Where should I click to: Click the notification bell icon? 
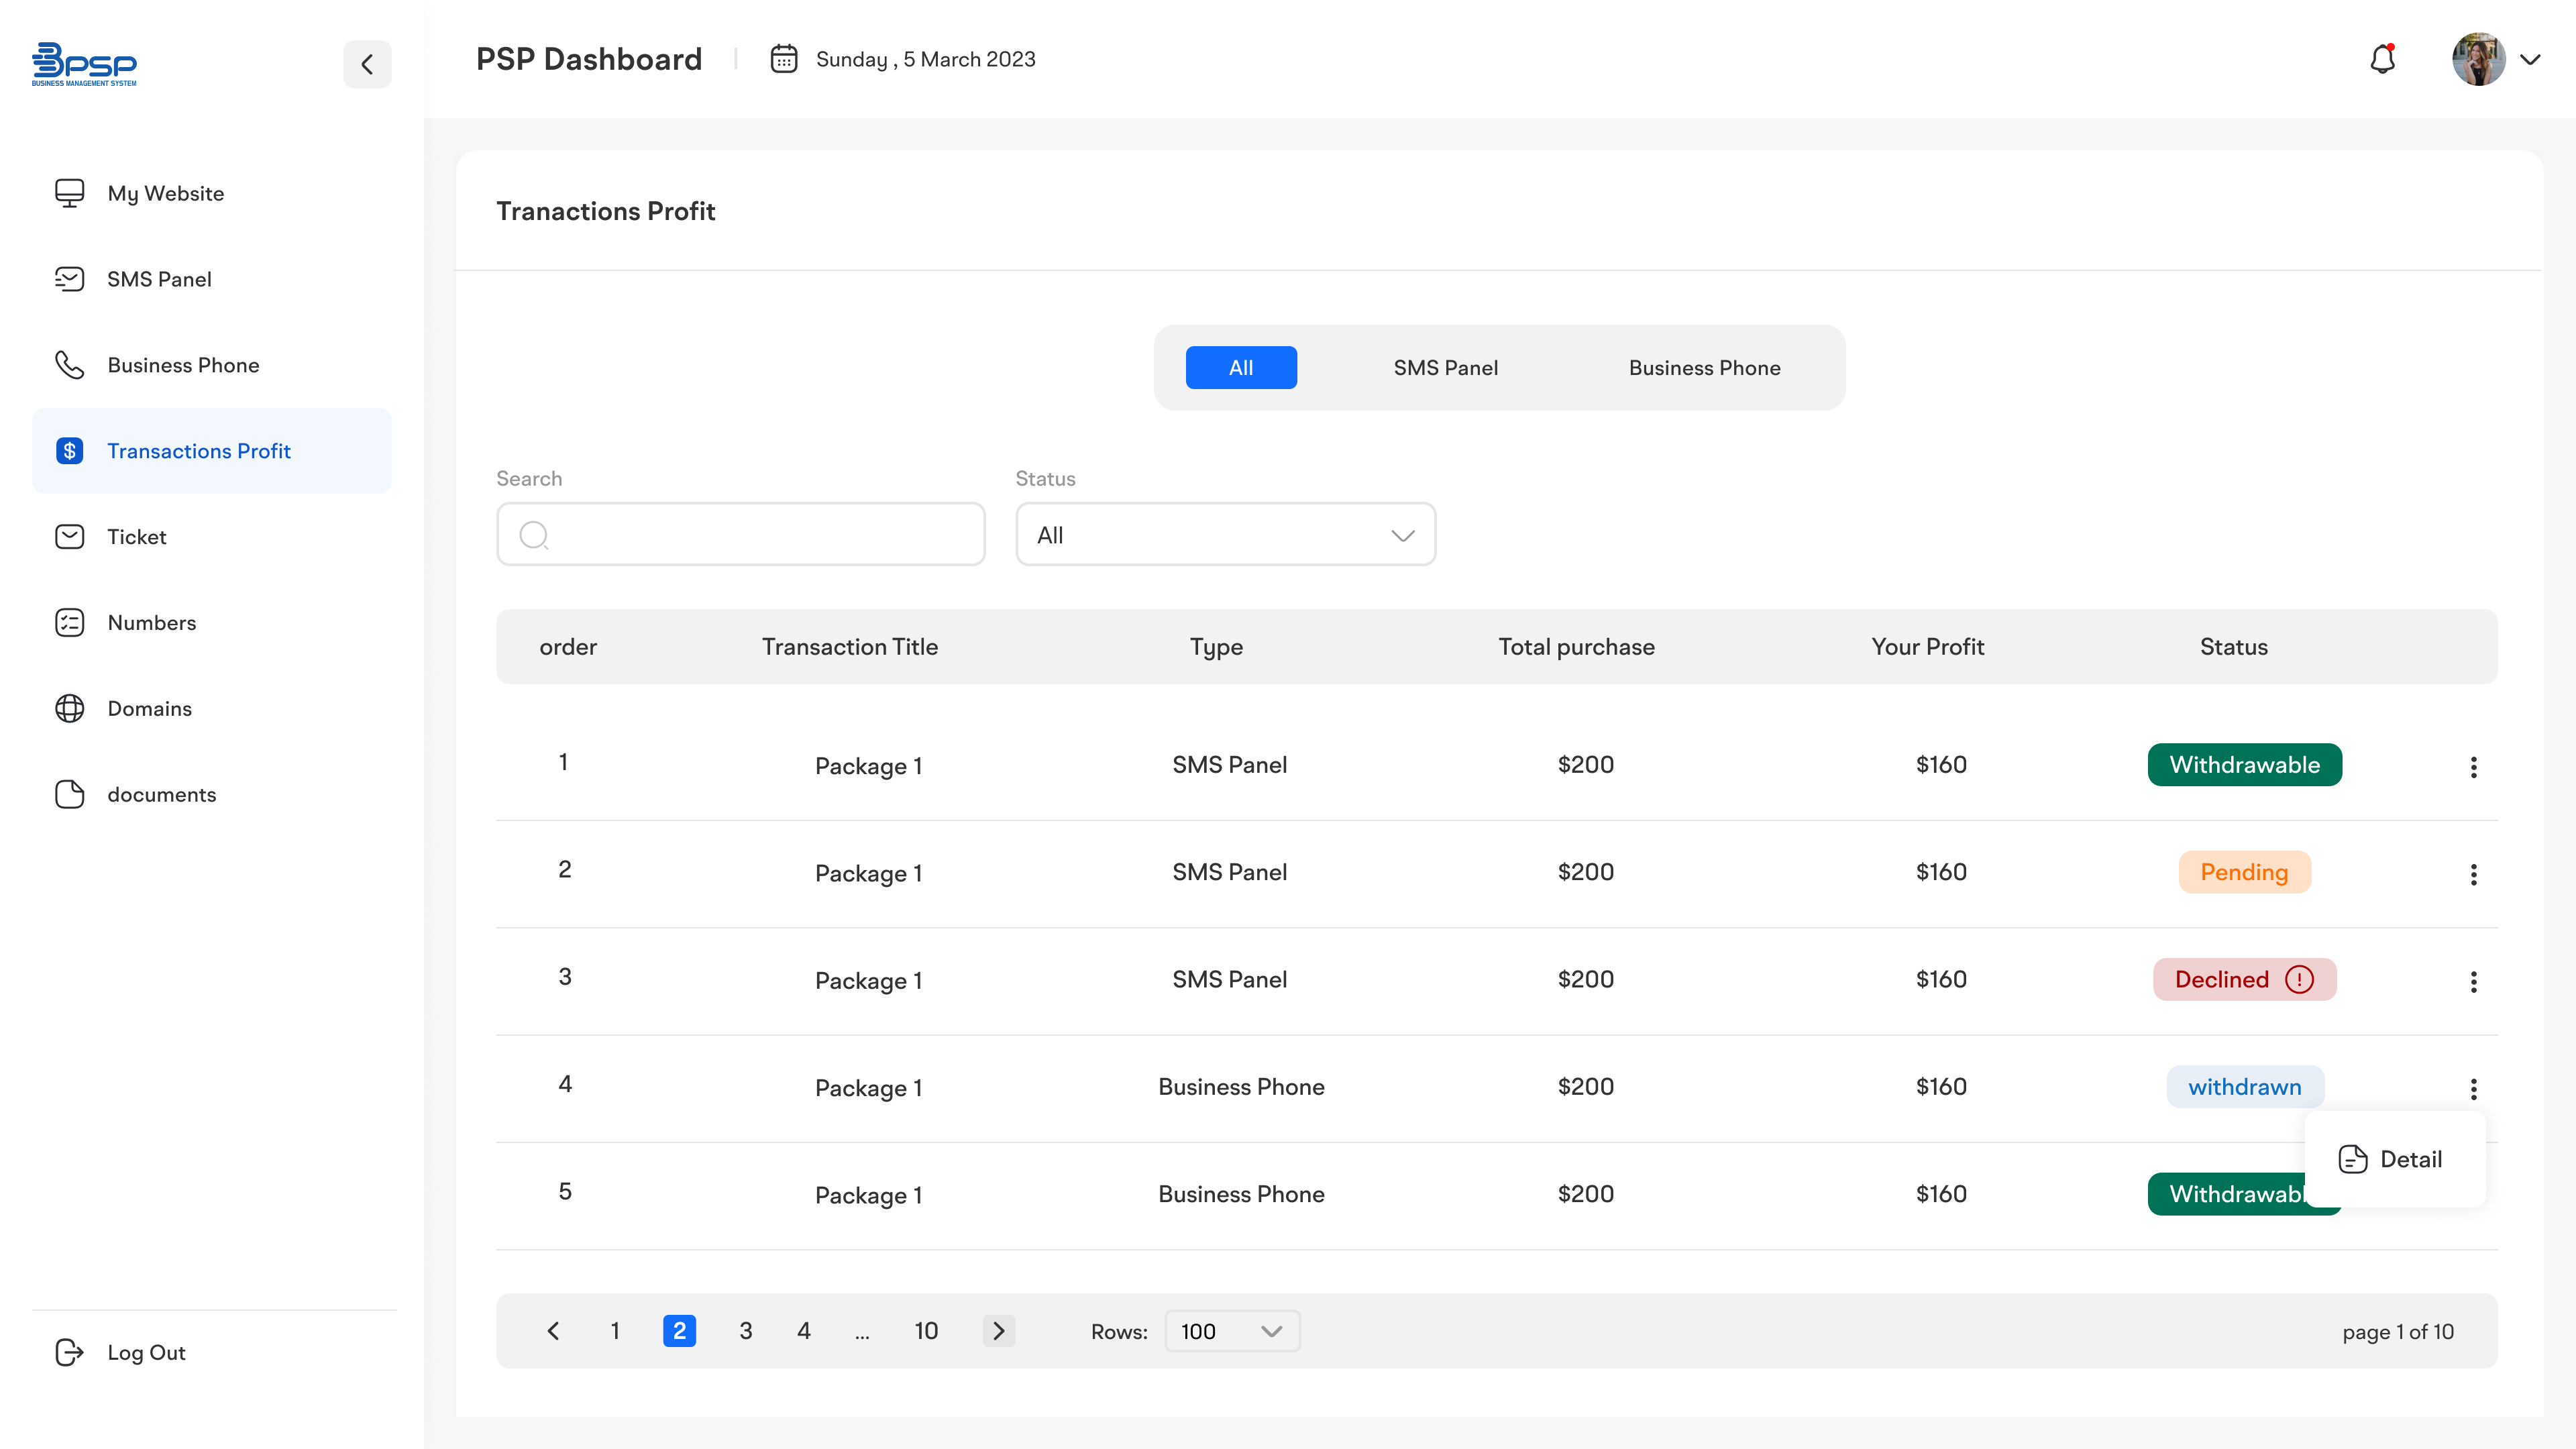(2382, 60)
